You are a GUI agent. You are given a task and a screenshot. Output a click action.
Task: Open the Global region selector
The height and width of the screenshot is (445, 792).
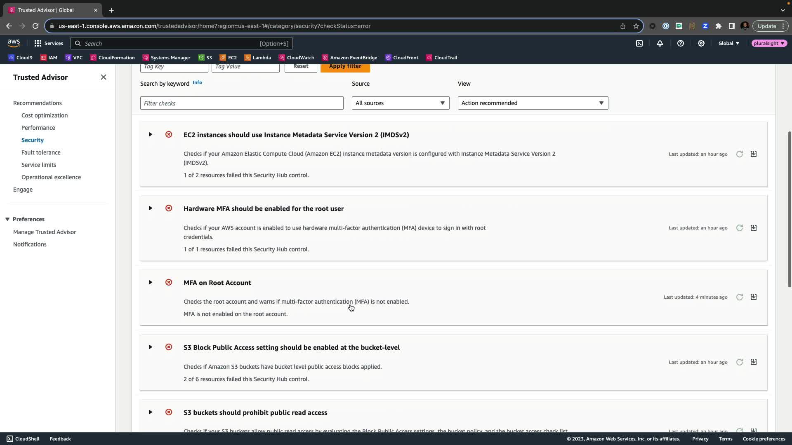[728, 43]
